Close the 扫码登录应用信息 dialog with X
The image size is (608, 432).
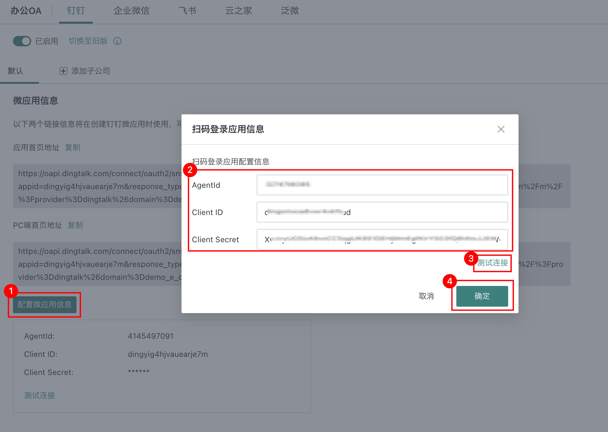[x=501, y=129]
